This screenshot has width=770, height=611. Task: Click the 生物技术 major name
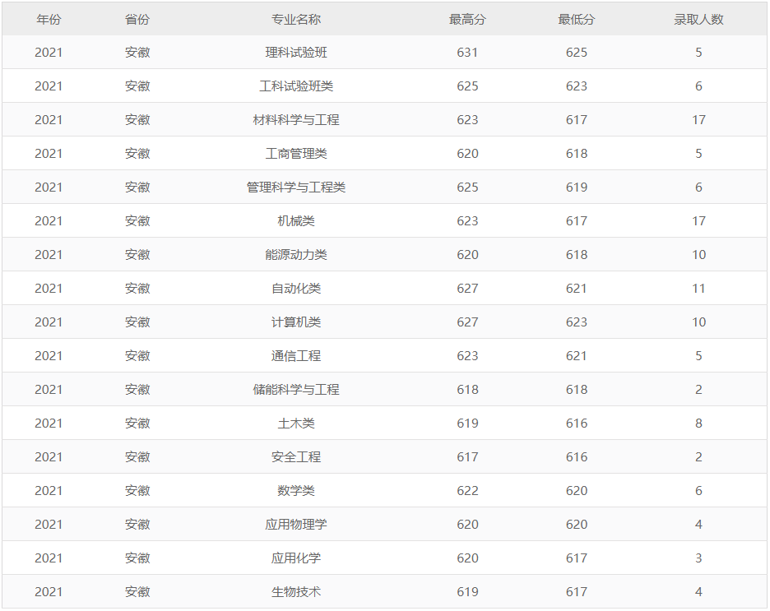click(x=296, y=592)
